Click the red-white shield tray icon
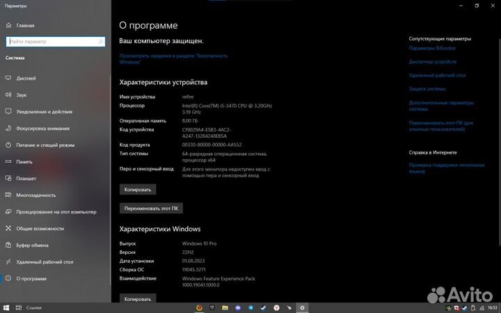This screenshot has height=313, width=501. (457, 308)
